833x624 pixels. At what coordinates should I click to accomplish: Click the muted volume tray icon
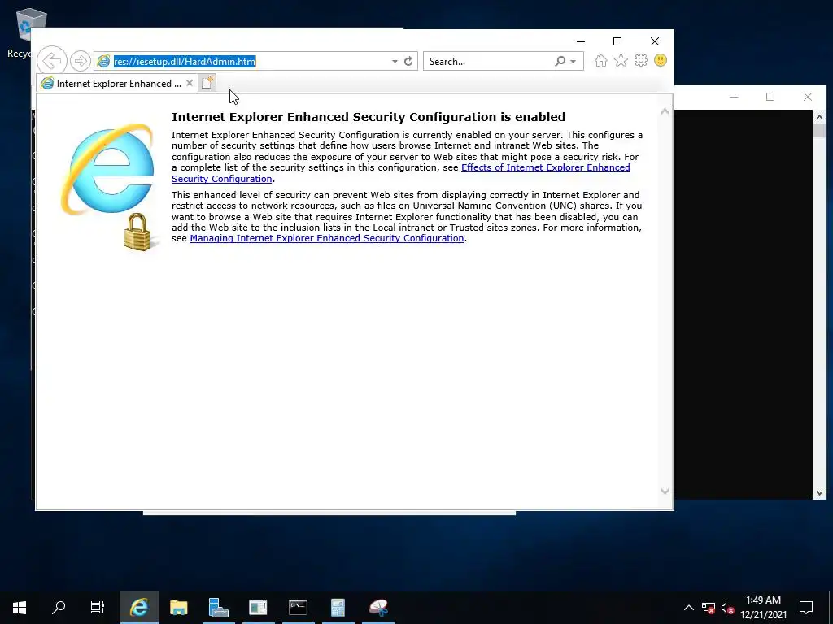(727, 608)
